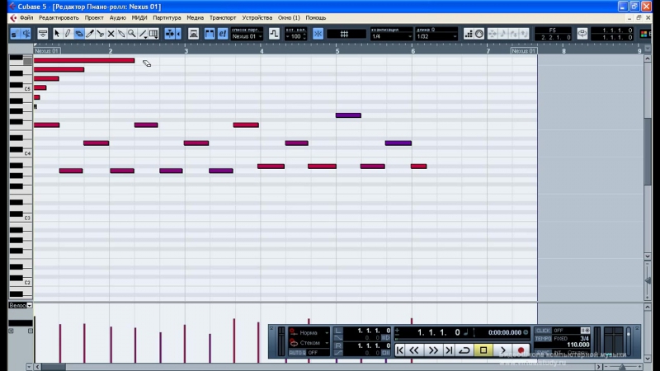This screenshot has height=371, width=660.
Task: Select the Split scissors tool
Action: pos(100,34)
